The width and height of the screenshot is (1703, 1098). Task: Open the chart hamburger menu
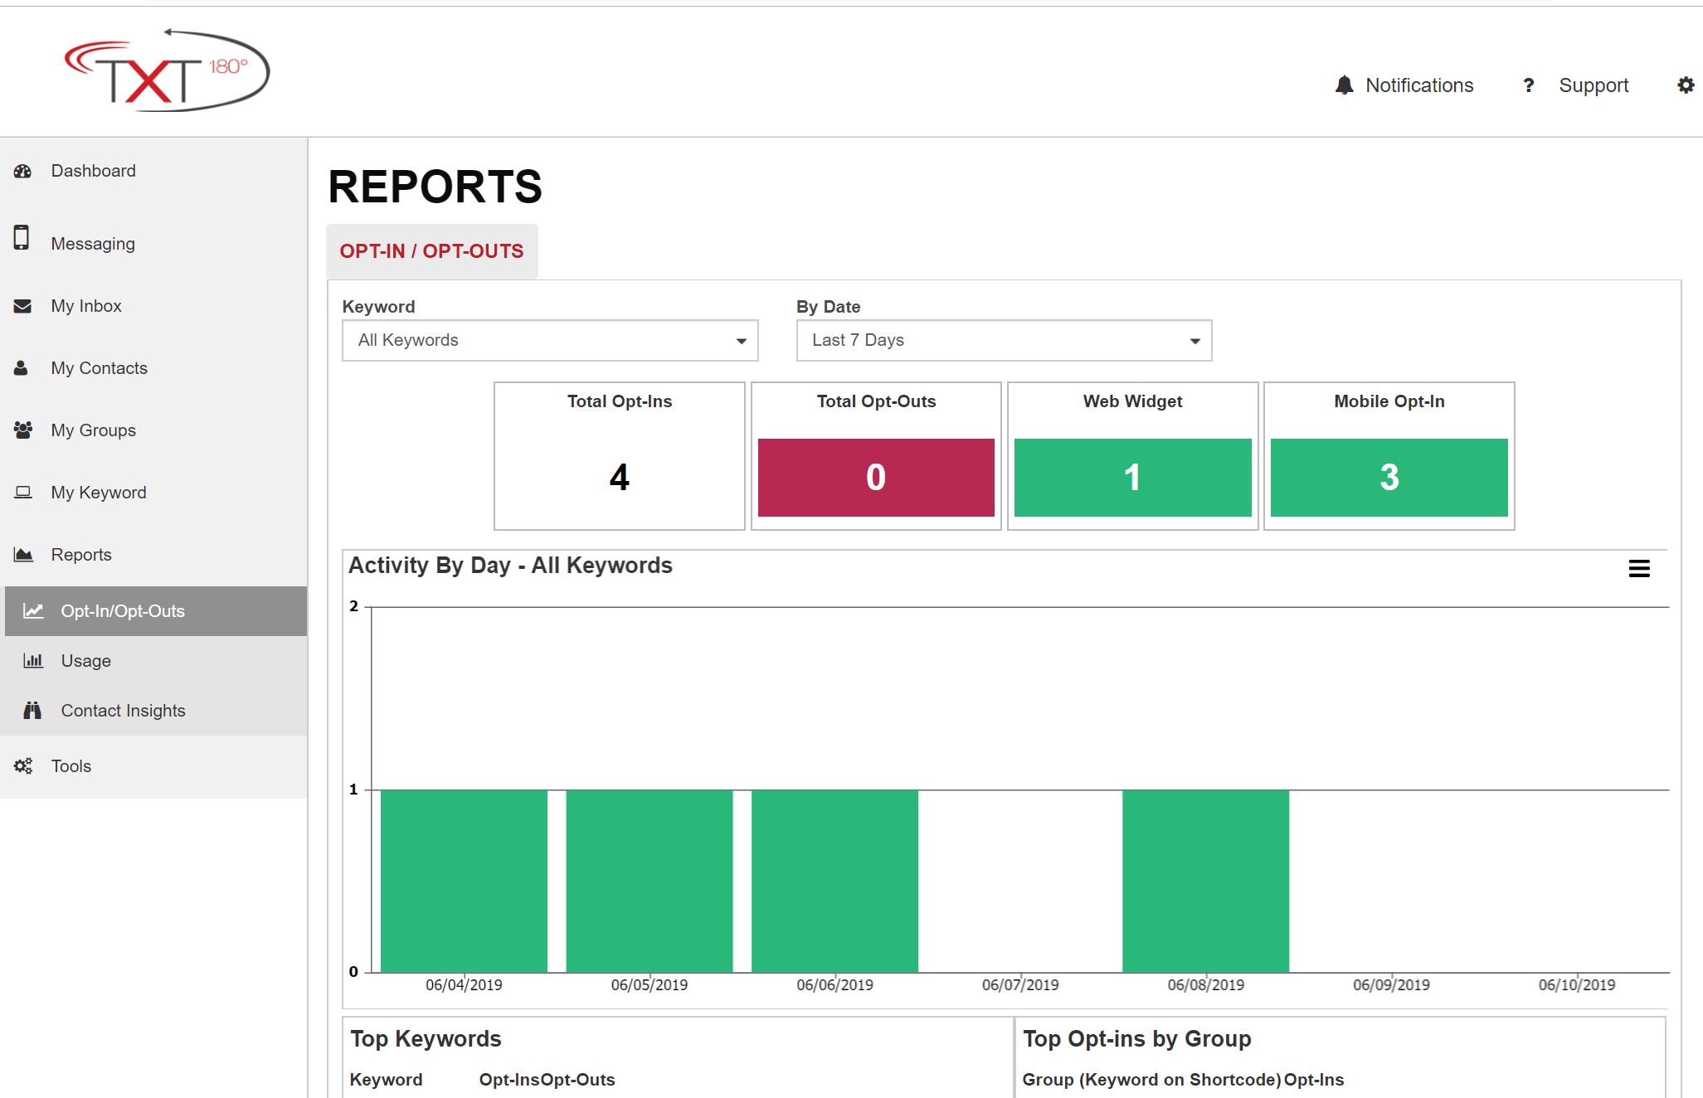click(1638, 569)
